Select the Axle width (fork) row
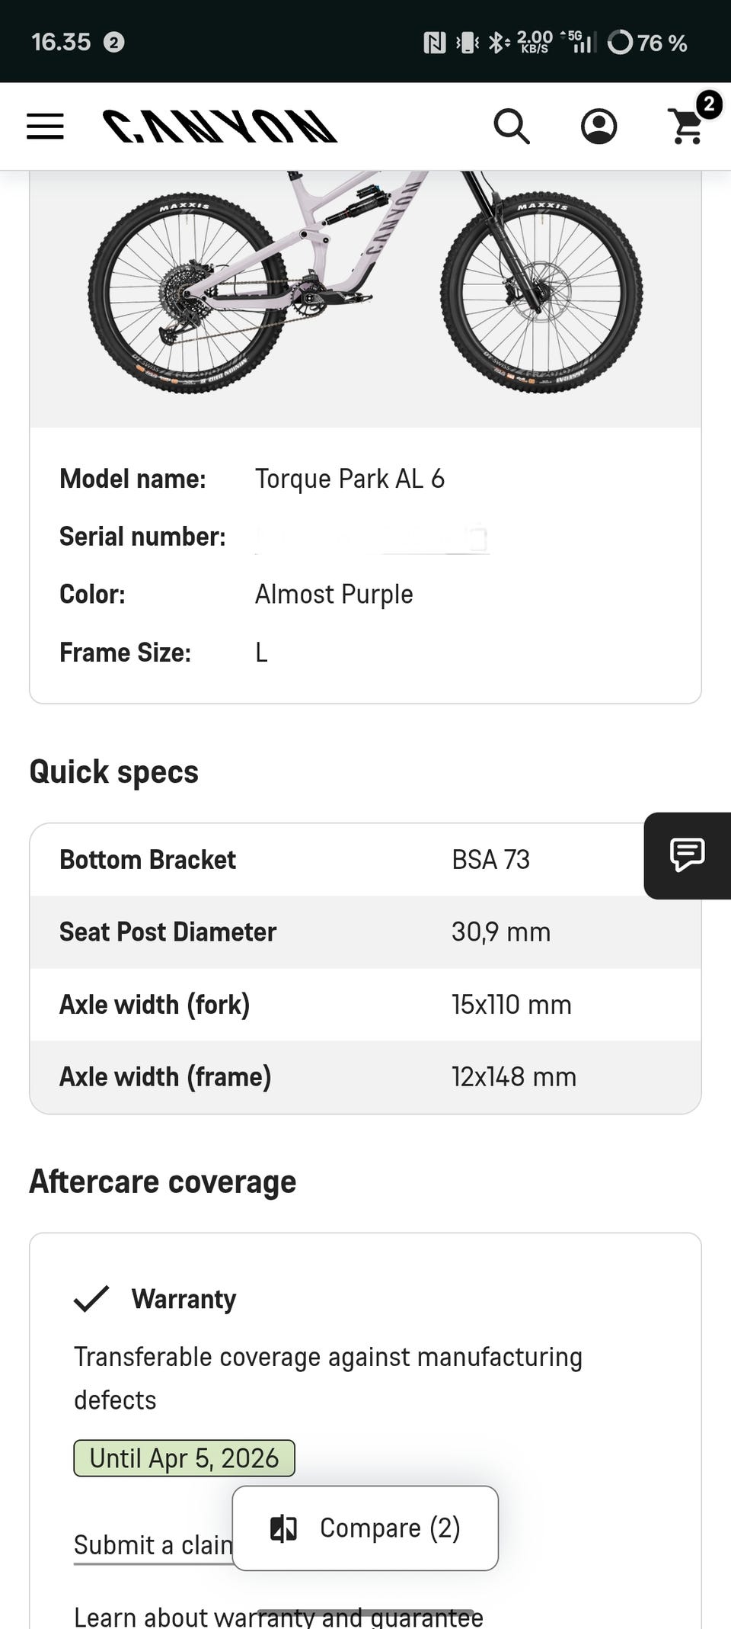Viewport: 731px width, 1629px height. (365, 1005)
